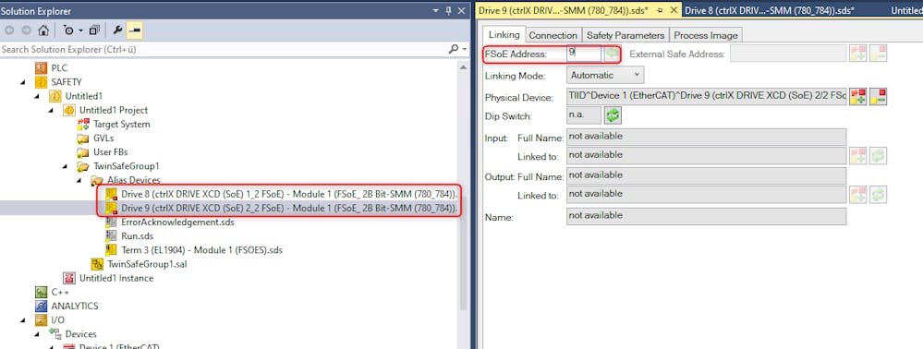Open the Linking tab
923x349 pixels.
(504, 35)
